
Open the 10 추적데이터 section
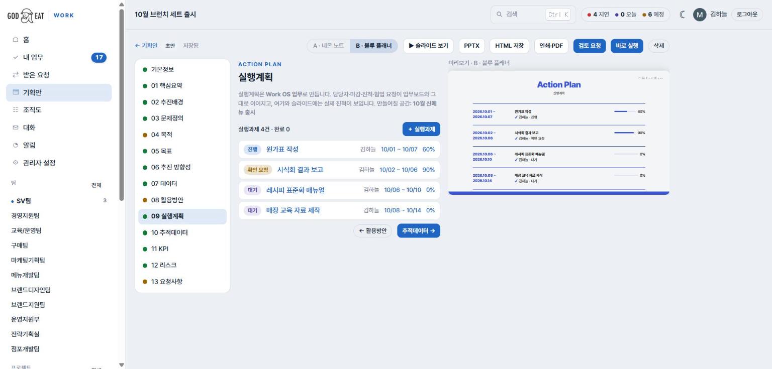point(182,232)
